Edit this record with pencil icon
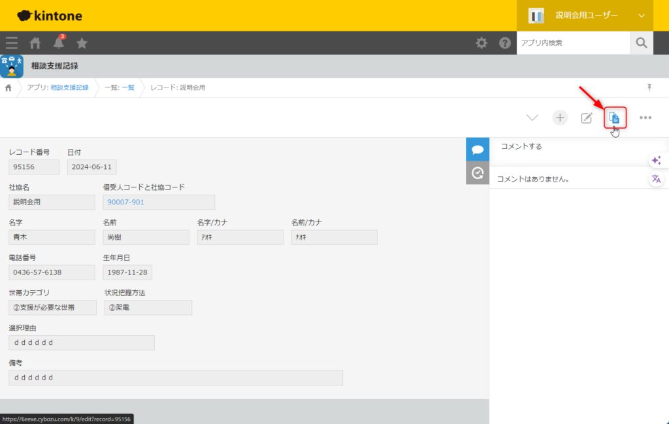 click(x=587, y=118)
